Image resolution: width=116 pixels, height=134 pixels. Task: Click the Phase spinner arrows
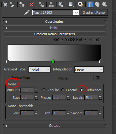(68, 97)
